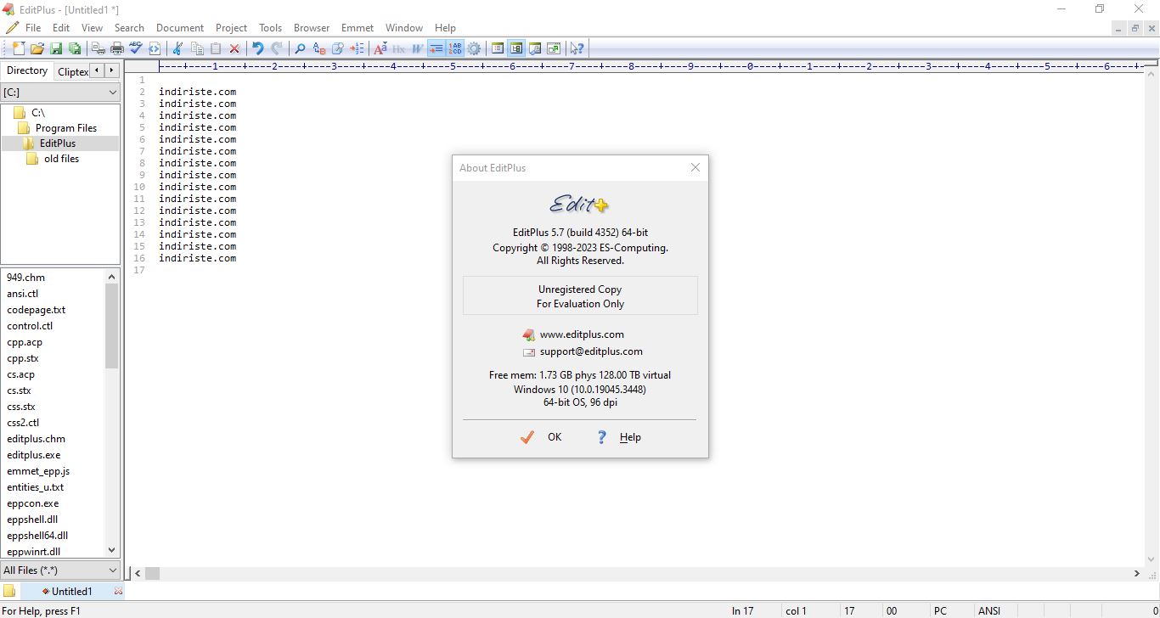Screen dimensions: 1160x618
Task: Click the Go to Line icon
Action: pyautogui.click(x=357, y=48)
